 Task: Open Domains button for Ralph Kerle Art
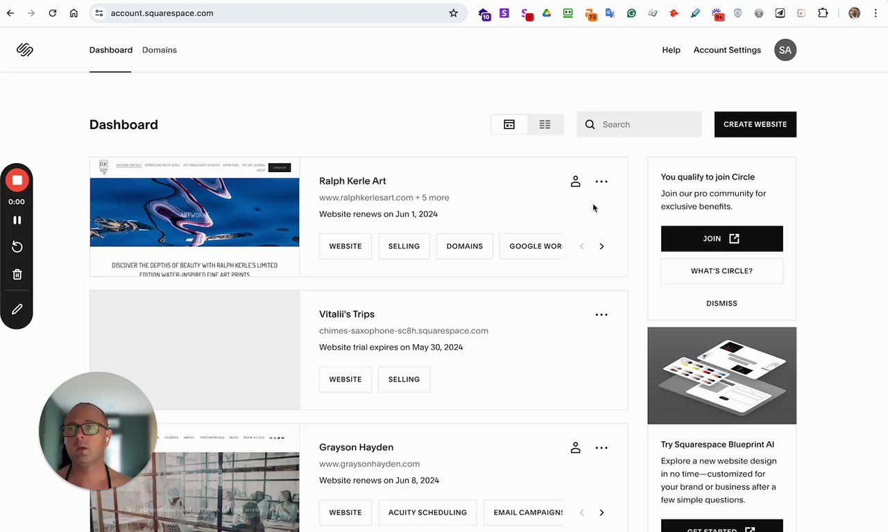pyautogui.click(x=465, y=246)
